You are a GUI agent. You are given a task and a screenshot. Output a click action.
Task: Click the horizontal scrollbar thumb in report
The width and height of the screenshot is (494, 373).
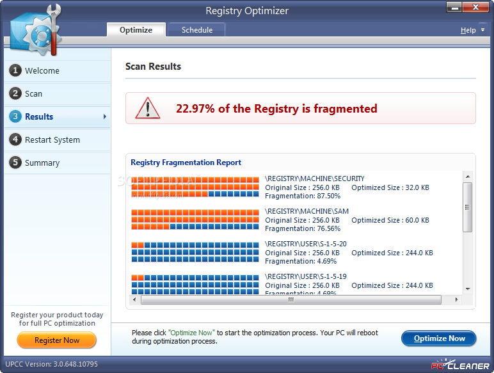coord(291,299)
